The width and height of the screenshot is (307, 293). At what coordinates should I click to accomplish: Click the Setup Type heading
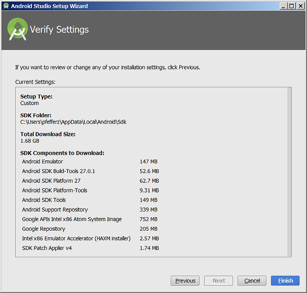(x=36, y=96)
